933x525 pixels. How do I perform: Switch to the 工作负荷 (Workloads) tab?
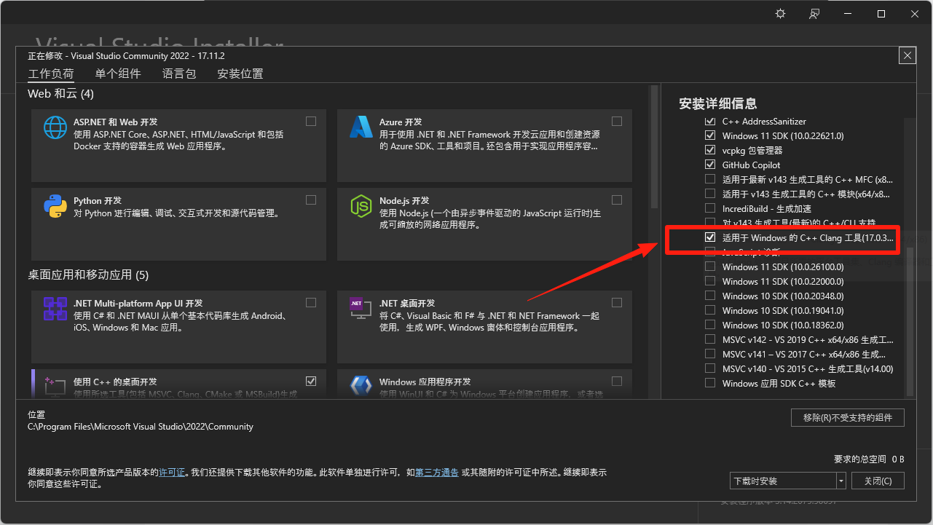pos(51,74)
